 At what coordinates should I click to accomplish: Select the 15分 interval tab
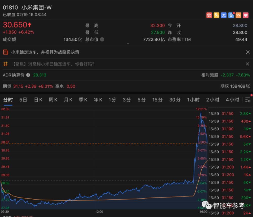pos(157,100)
